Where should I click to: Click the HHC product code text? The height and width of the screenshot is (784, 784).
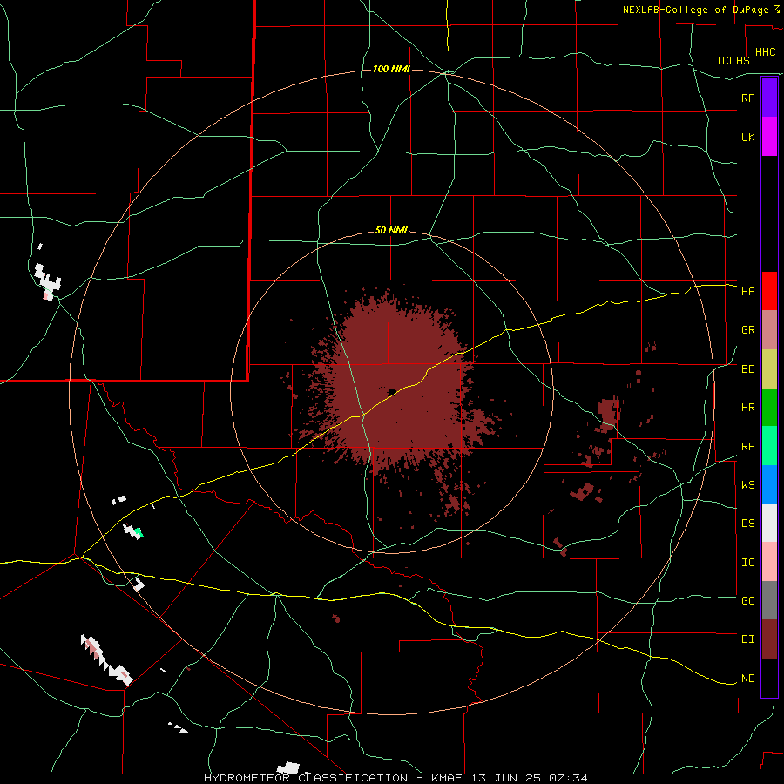point(765,52)
